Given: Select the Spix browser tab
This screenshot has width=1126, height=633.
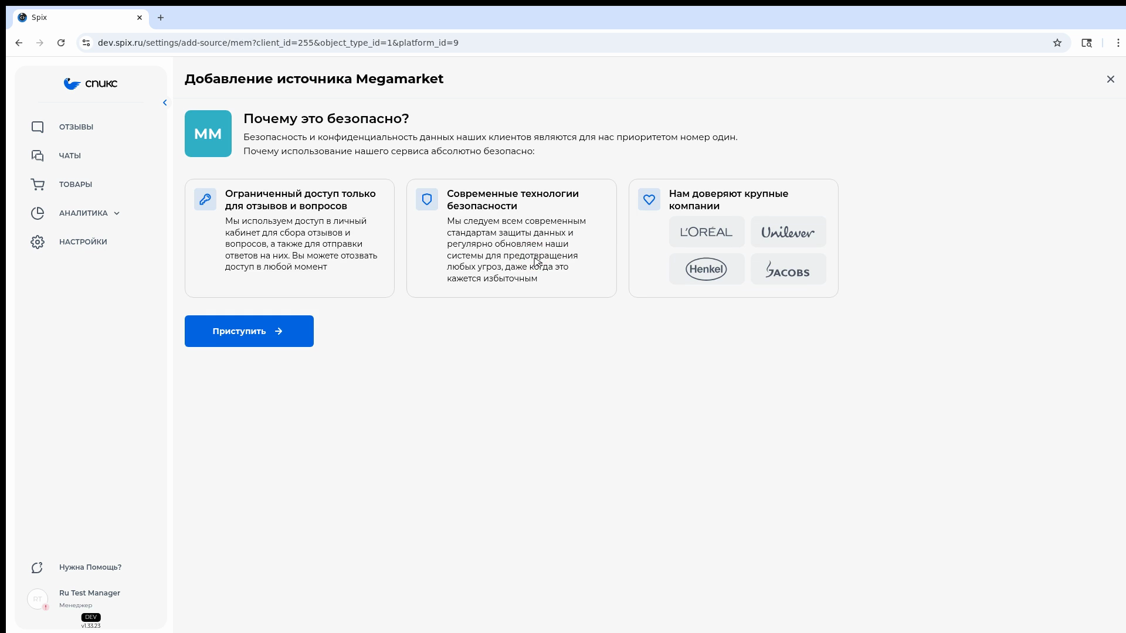Looking at the screenshot, I should click(x=81, y=18).
